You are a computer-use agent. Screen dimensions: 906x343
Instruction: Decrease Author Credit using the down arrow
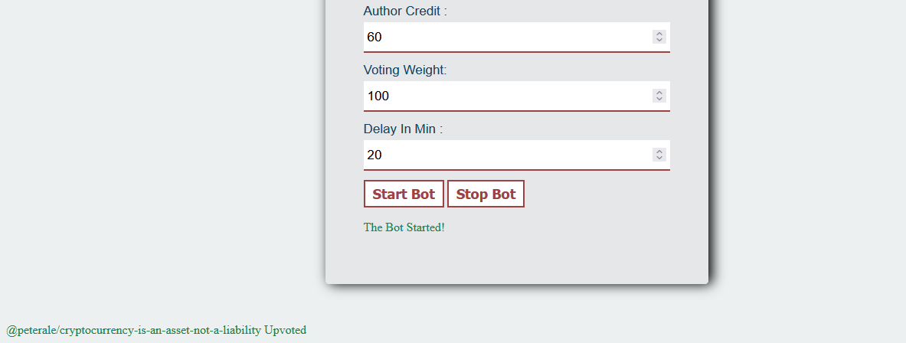(x=659, y=41)
